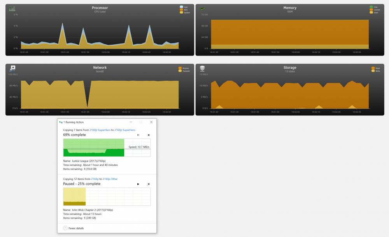Screen dimensions: 389x237
Task: Click the Memory panel title
Action: [290, 8]
